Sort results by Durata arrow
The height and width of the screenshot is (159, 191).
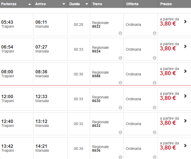87,4
